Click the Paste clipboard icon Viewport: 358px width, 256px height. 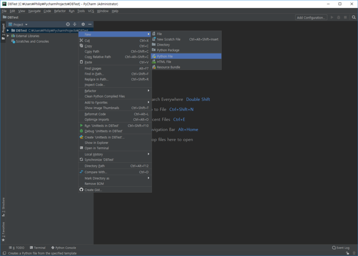82,62
